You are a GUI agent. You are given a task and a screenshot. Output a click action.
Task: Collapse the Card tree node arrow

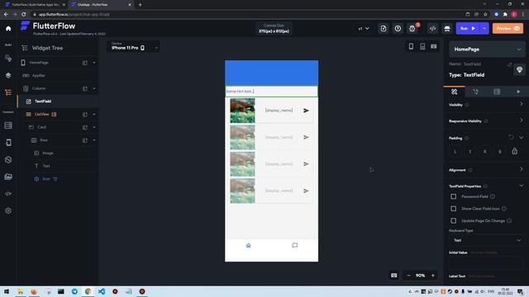94,127
